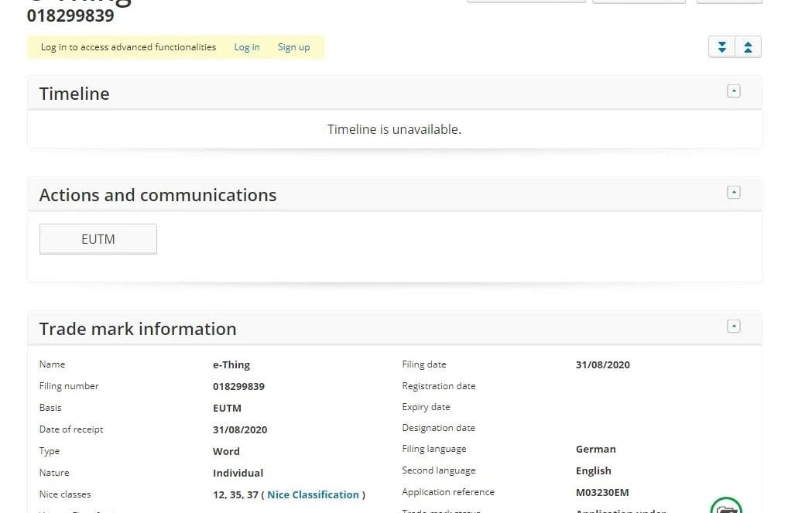Image resolution: width=788 pixels, height=513 pixels.
Task: Click the 'Log in to access advanced functionalities' notice
Action: pyautogui.click(x=128, y=47)
